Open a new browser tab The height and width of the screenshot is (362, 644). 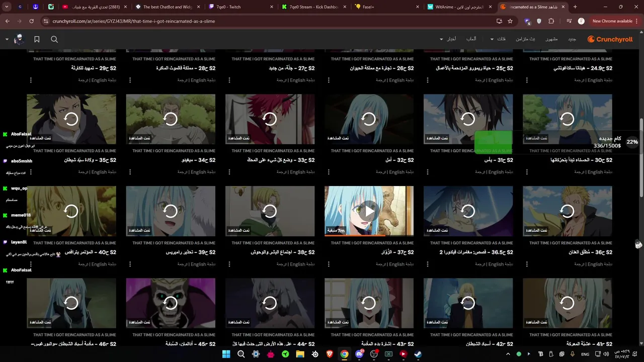[575, 7]
